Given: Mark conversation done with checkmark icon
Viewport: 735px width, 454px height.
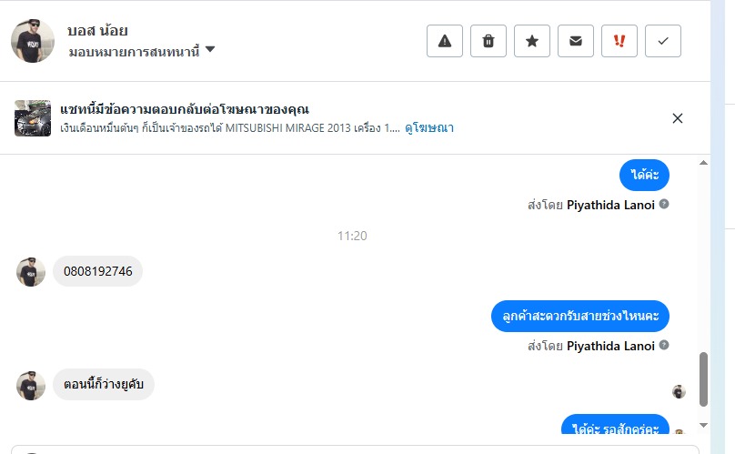Looking at the screenshot, I should [x=663, y=41].
